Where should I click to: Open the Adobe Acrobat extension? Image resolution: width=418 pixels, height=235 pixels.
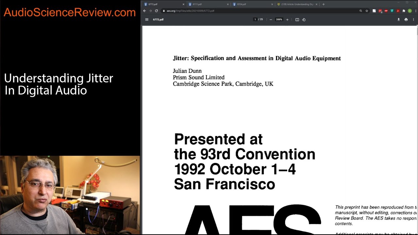pos(398,11)
